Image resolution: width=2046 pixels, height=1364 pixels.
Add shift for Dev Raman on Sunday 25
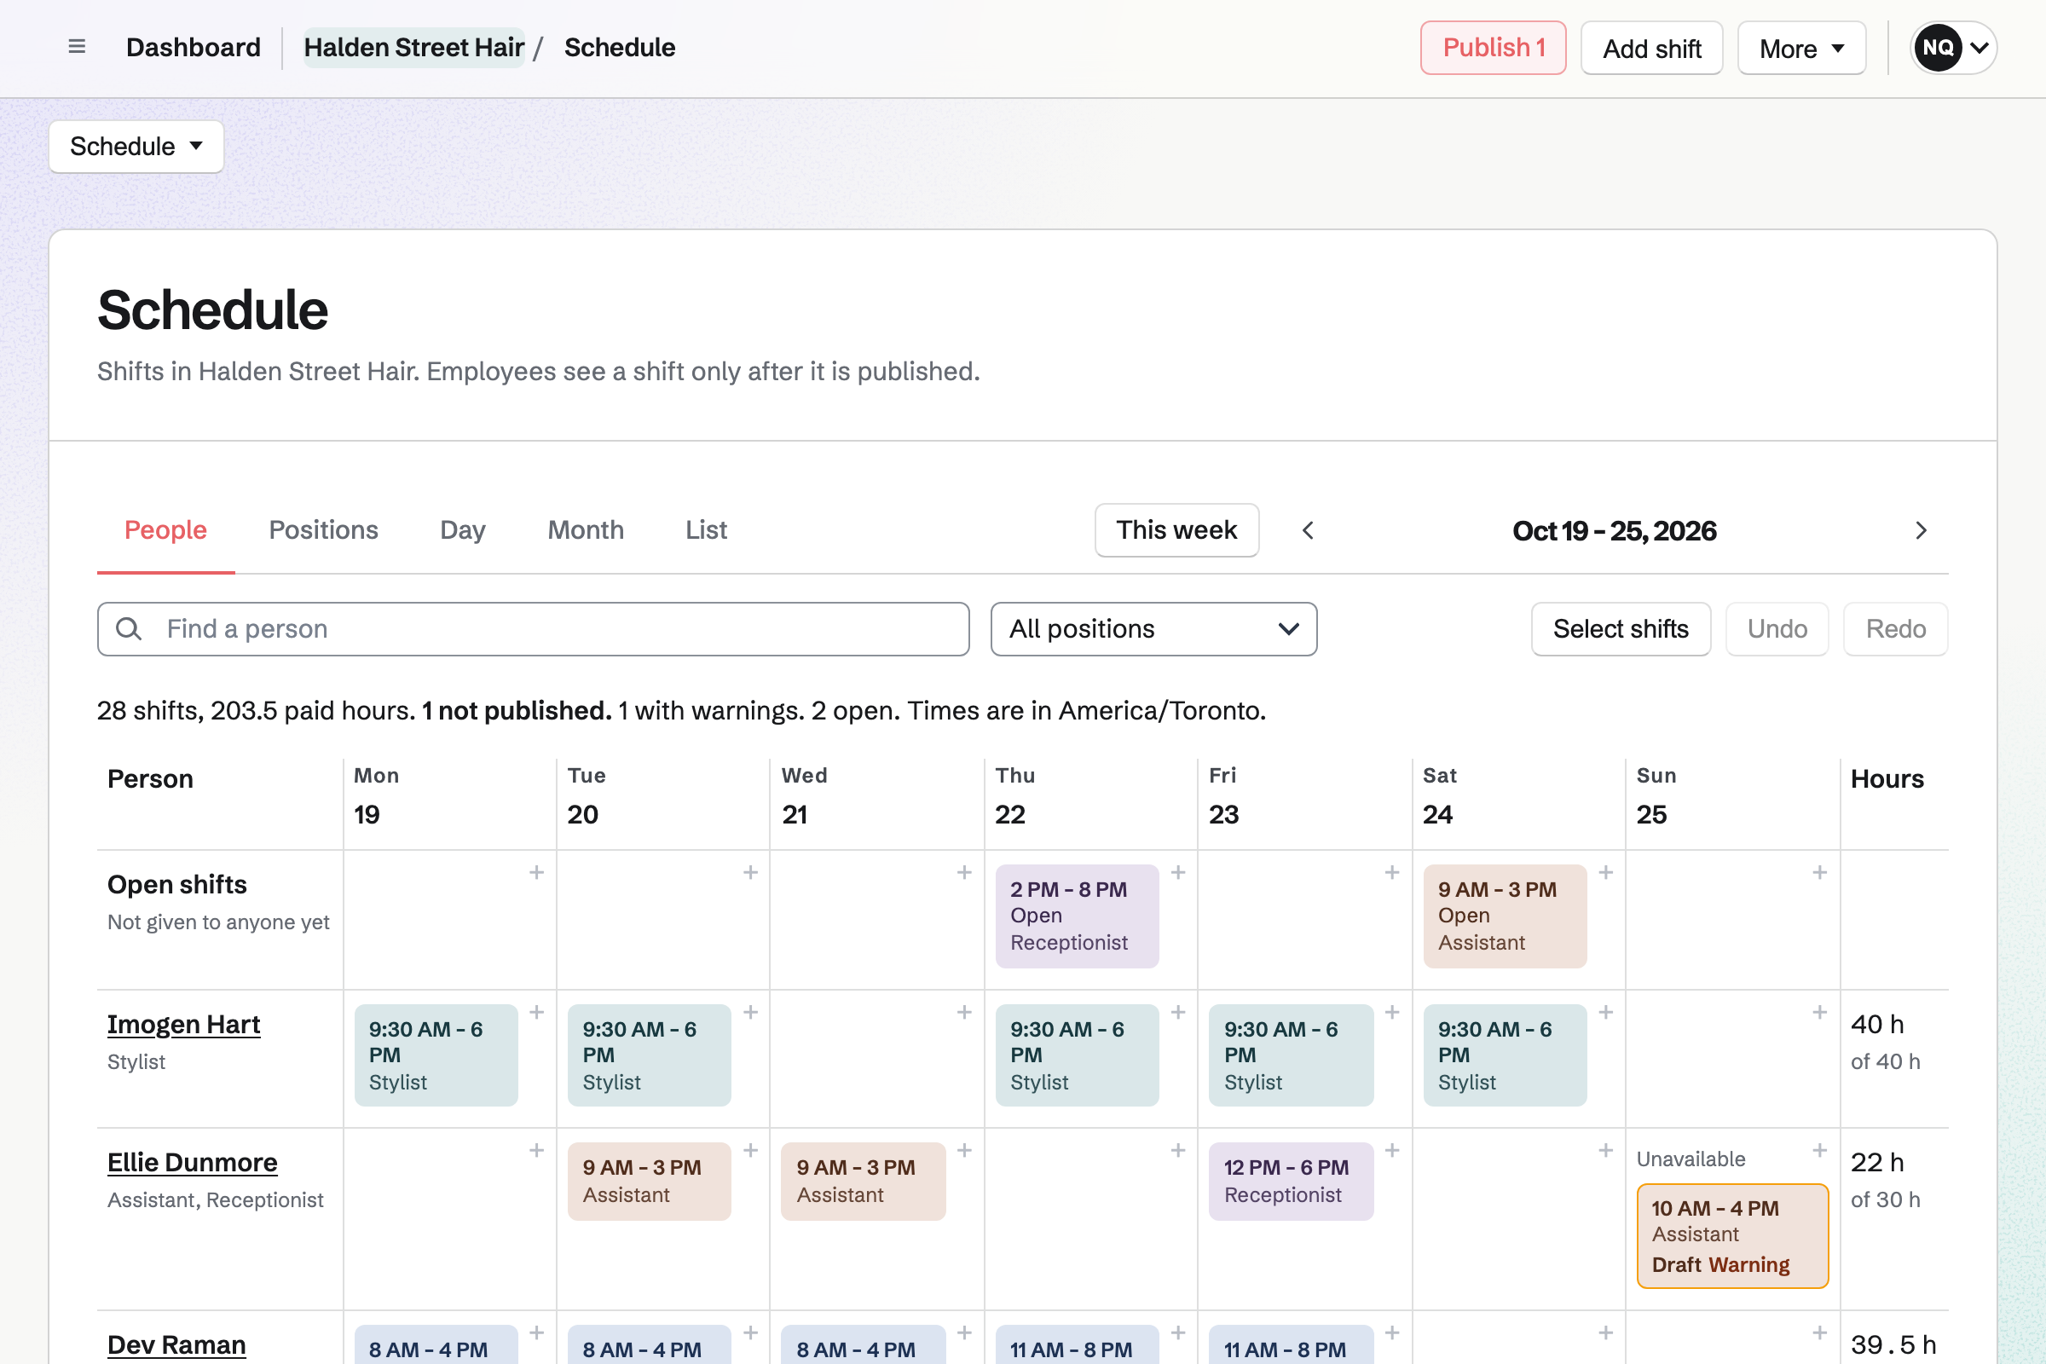coord(1819,1332)
